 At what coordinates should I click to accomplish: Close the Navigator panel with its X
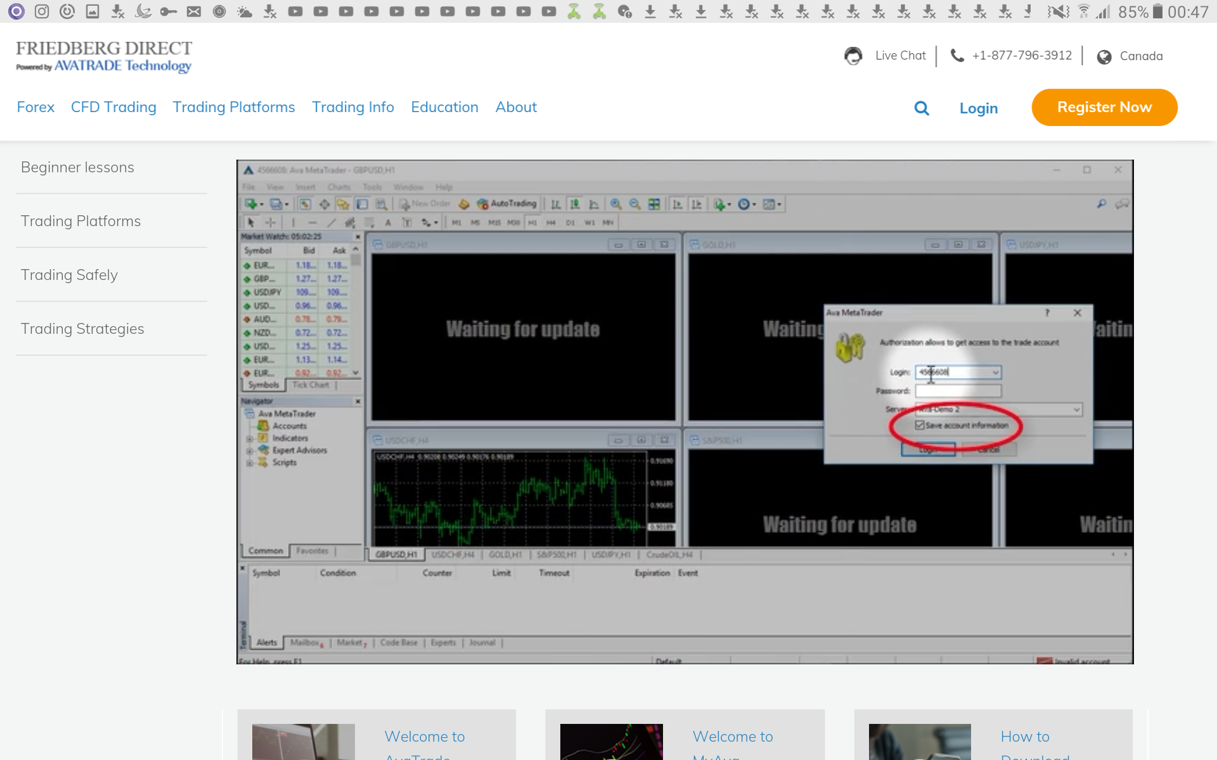[357, 401]
